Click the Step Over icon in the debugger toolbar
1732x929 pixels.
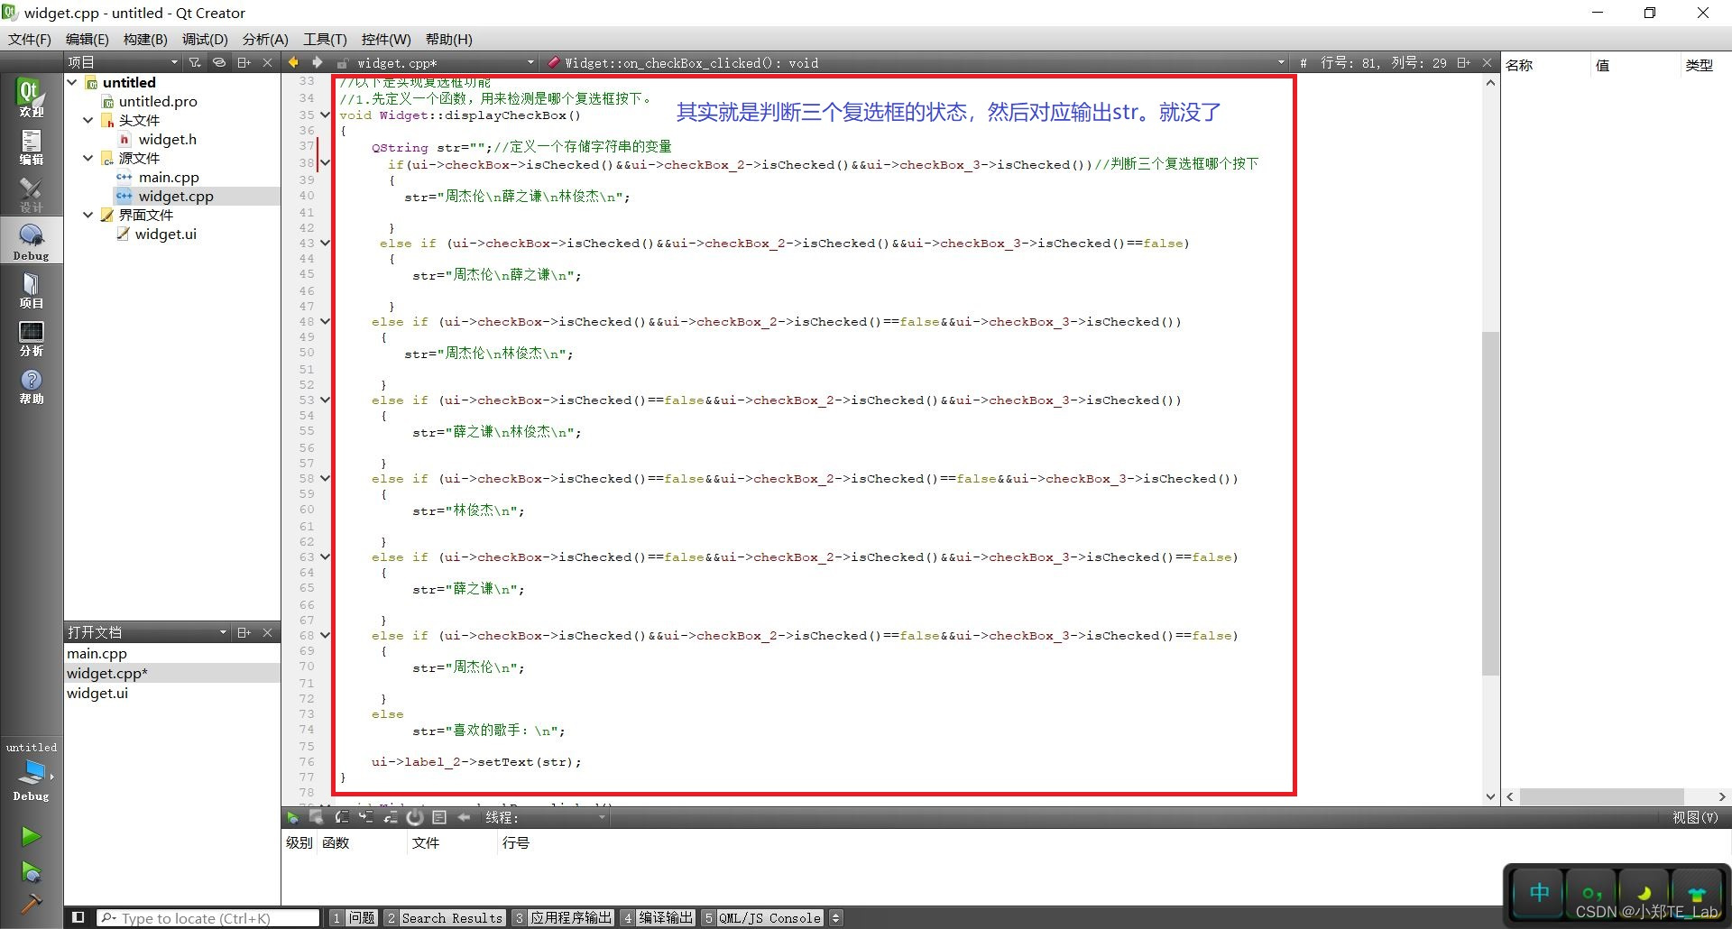[x=343, y=817]
